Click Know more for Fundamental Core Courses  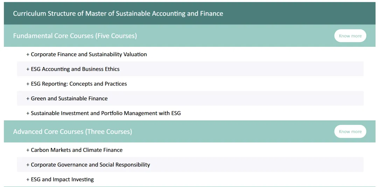[350, 36]
